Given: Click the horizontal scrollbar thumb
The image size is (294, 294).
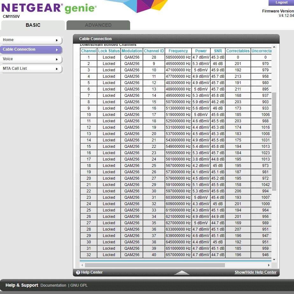Looking at the screenshot, I should [155, 265].
